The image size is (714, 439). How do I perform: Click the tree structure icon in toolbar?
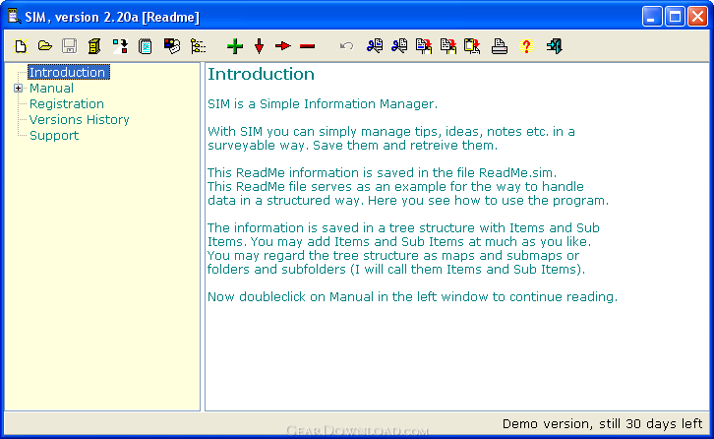[x=198, y=46]
